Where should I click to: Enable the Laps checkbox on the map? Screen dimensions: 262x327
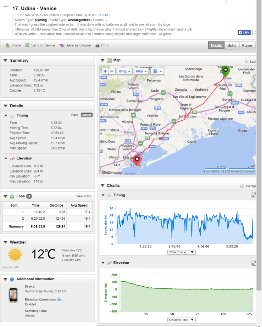(x=247, y=61)
